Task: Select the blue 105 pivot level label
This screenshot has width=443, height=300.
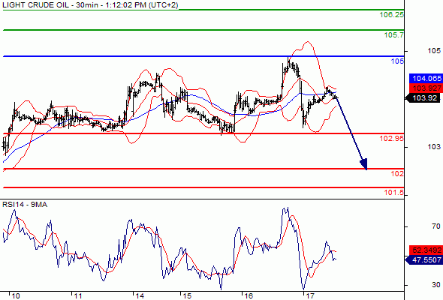Action: tap(397, 61)
